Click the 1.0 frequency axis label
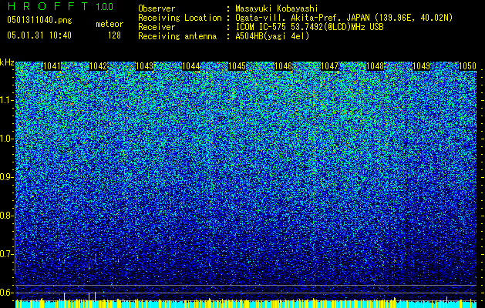 pyautogui.click(x=6, y=139)
